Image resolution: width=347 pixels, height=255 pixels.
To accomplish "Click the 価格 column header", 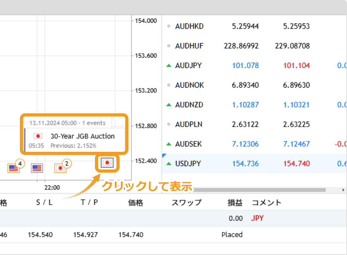I will [x=135, y=203].
